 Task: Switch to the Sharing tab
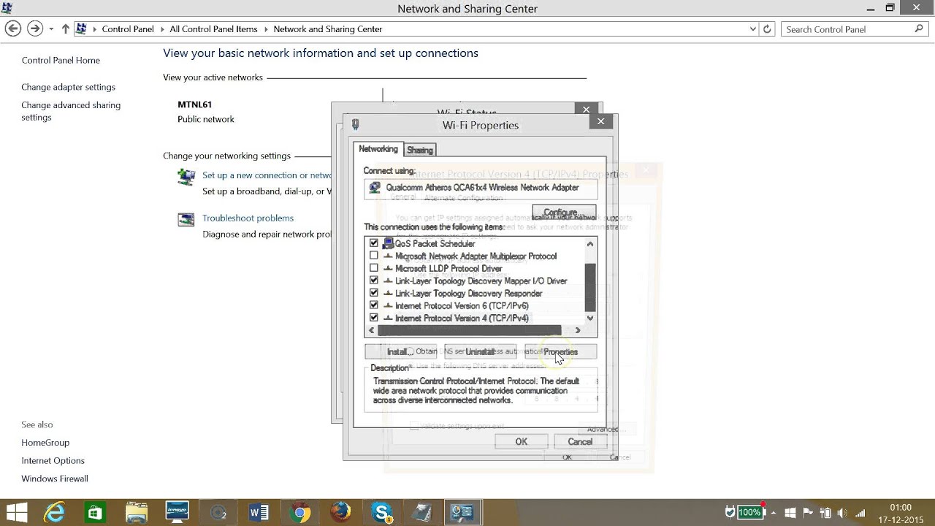(420, 150)
